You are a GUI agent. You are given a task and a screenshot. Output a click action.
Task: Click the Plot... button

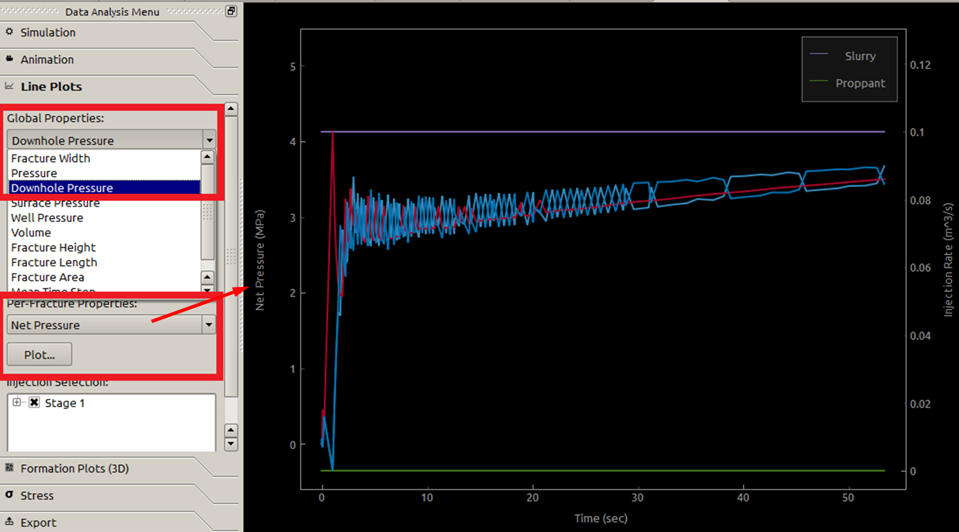click(x=39, y=355)
